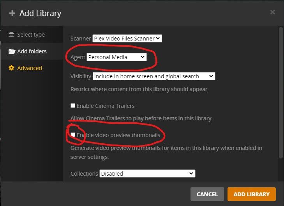Enable the Cinema Trailers checkbox
Image resolution: width=284 pixels, height=206 pixels.
(73, 106)
